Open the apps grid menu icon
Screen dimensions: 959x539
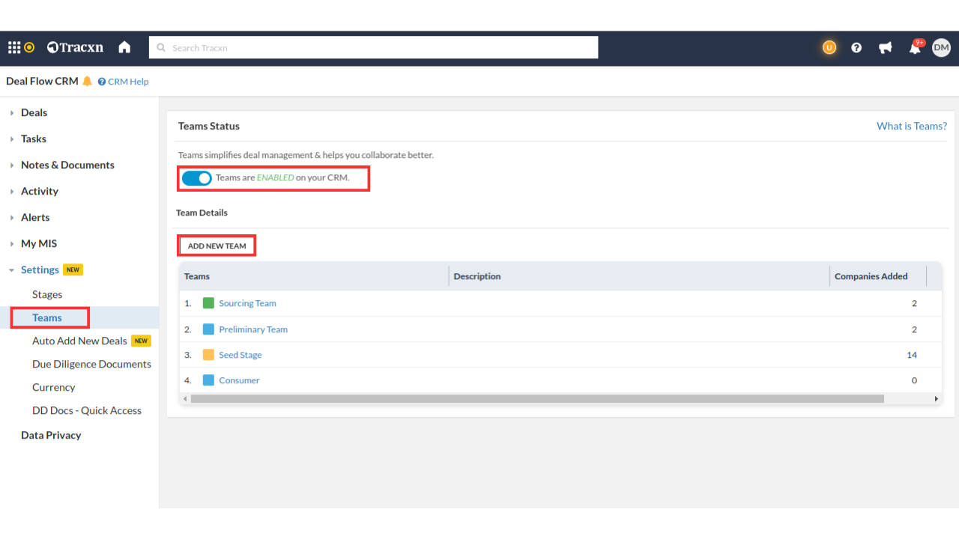[14, 48]
